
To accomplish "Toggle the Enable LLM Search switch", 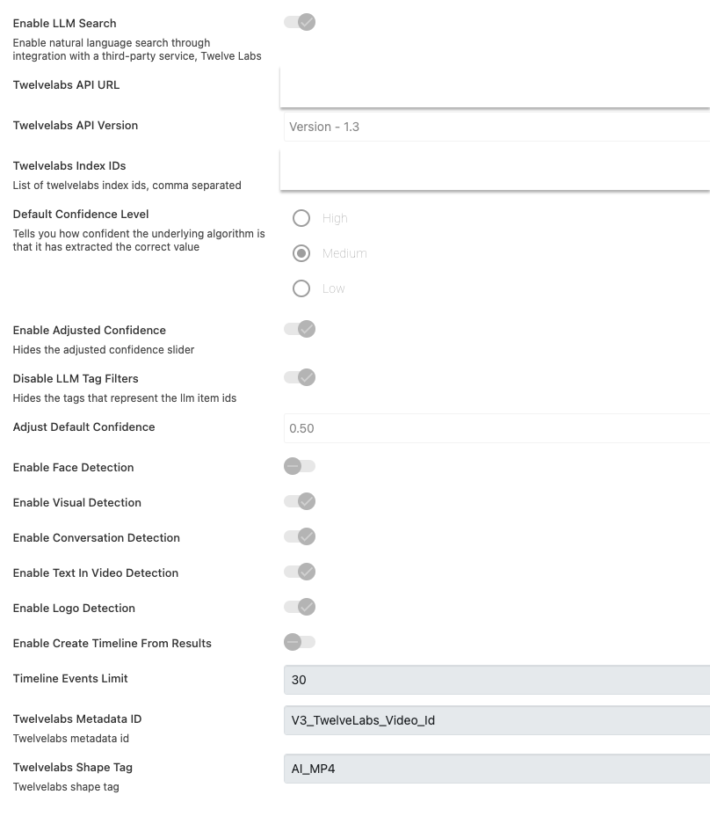I will (300, 22).
